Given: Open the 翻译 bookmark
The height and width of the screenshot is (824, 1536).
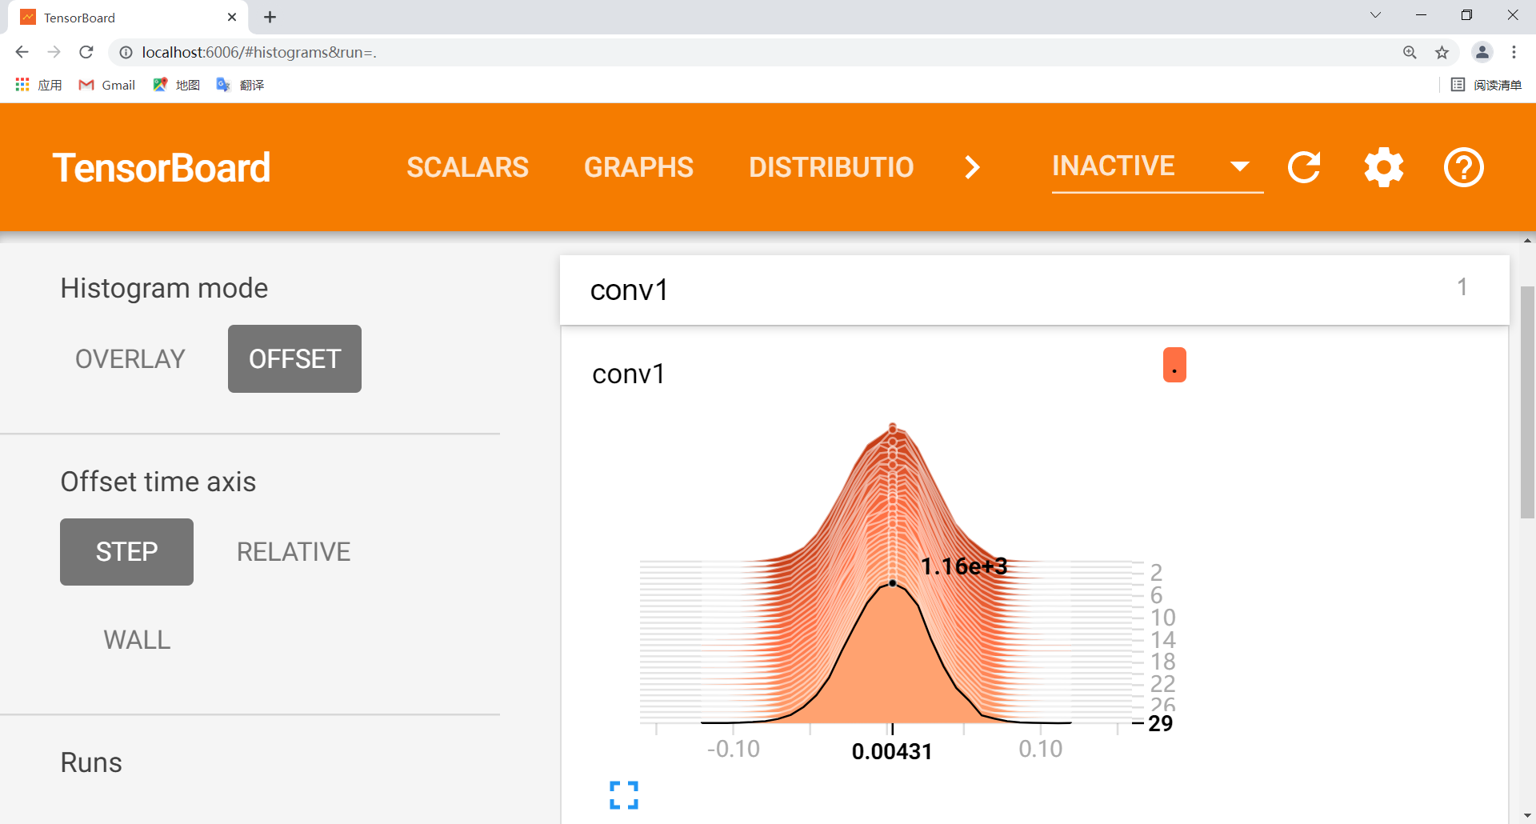Looking at the screenshot, I should [x=242, y=85].
